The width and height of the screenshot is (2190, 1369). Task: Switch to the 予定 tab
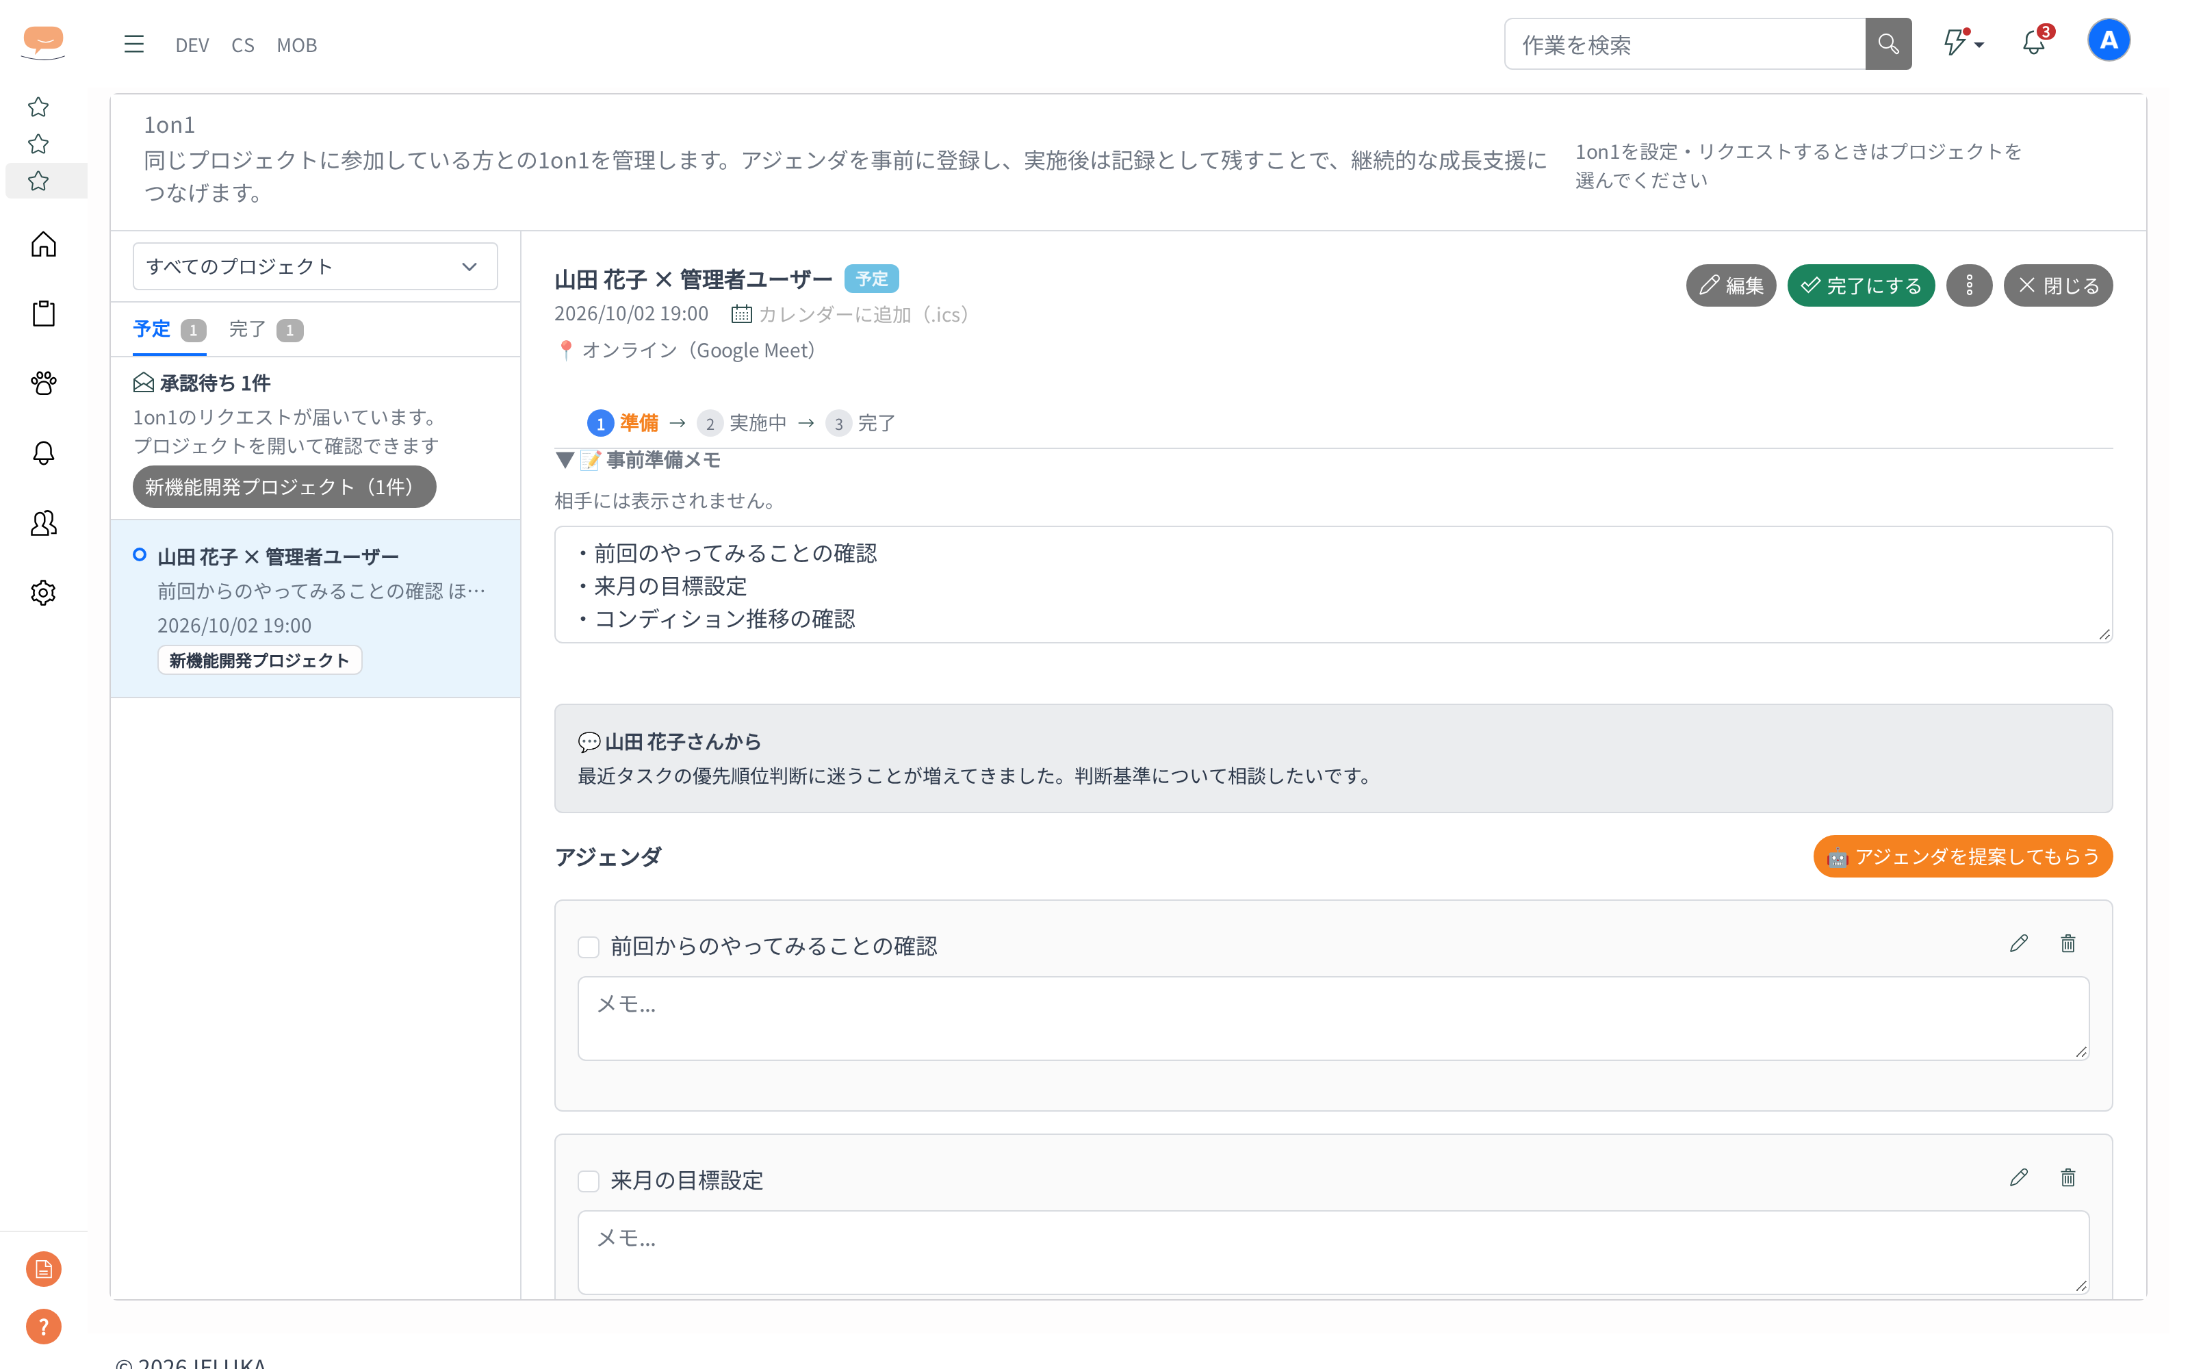point(169,329)
